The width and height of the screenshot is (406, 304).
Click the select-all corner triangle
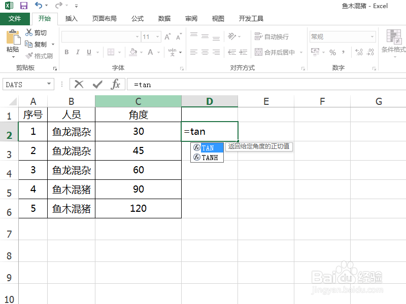[x=12, y=101]
